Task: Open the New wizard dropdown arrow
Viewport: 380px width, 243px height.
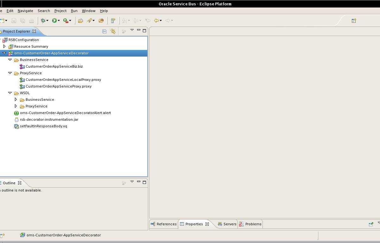Action: click(6, 21)
